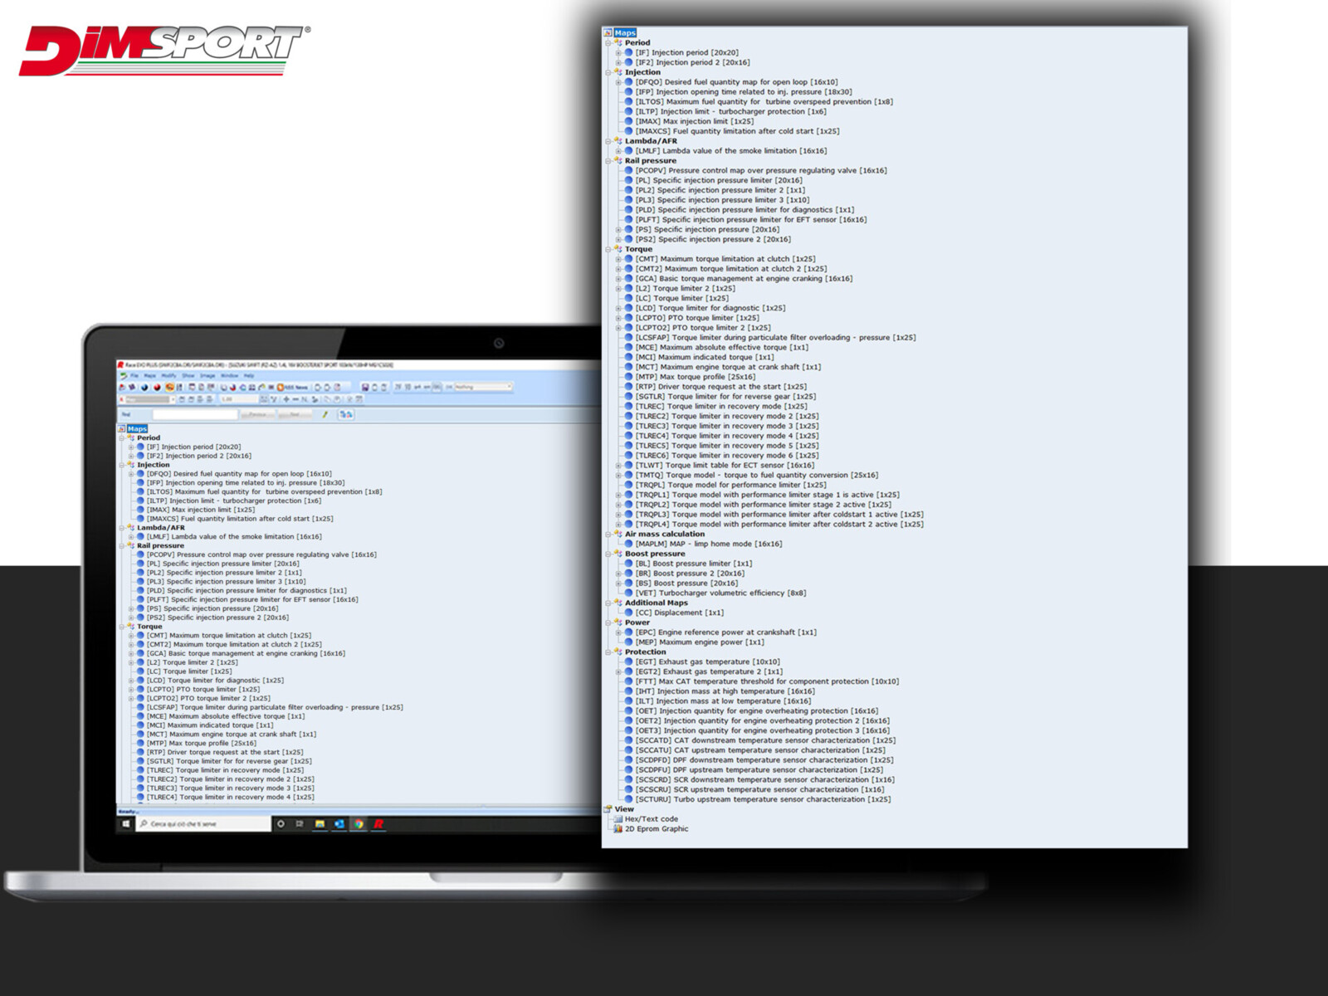Open the Windows Start menu

point(126,824)
